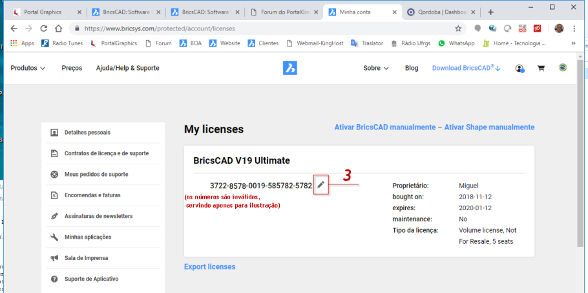The height and width of the screenshot is (293, 588).
Task: Click Export licenses link
Action: pyautogui.click(x=209, y=266)
